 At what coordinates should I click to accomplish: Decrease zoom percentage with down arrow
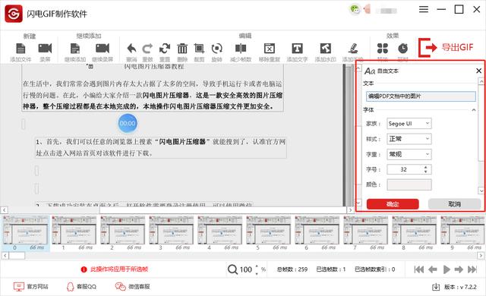point(257,273)
